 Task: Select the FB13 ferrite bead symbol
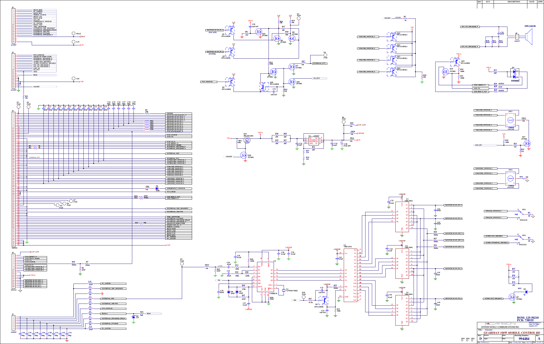coord(207,267)
